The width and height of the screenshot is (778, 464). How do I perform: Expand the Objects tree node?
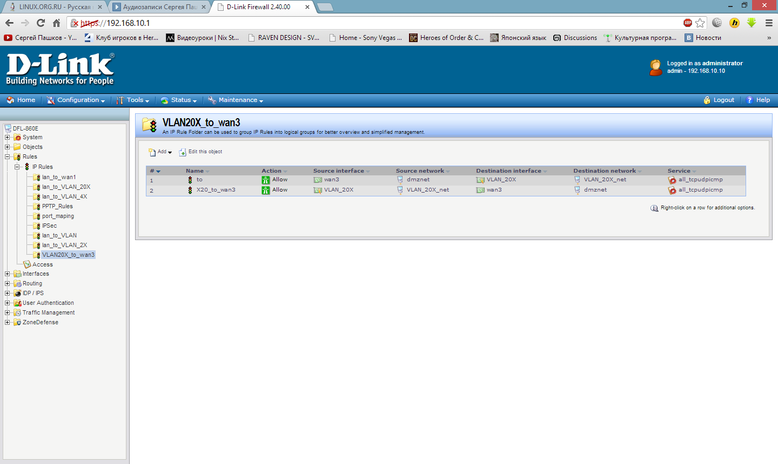tap(8, 147)
